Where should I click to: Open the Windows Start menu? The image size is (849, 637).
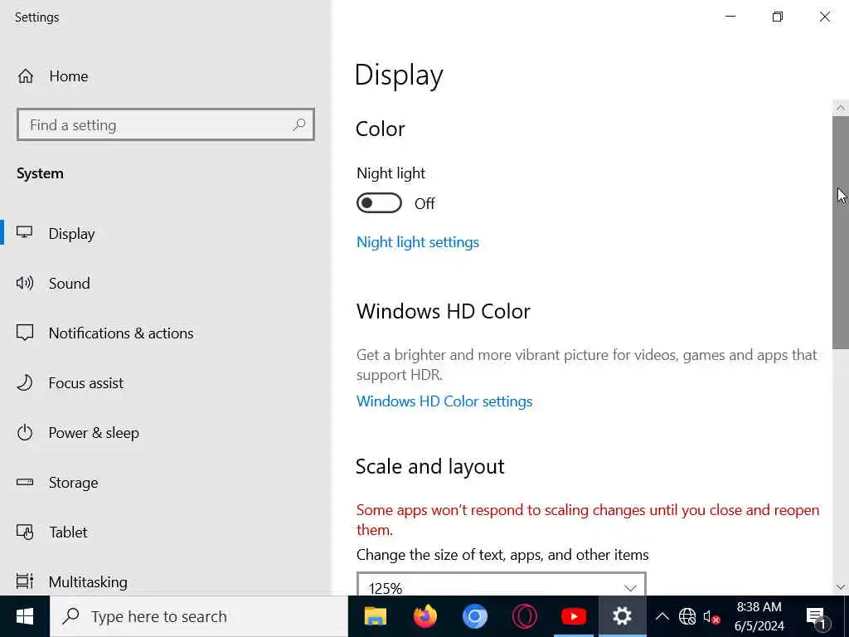pos(24,616)
